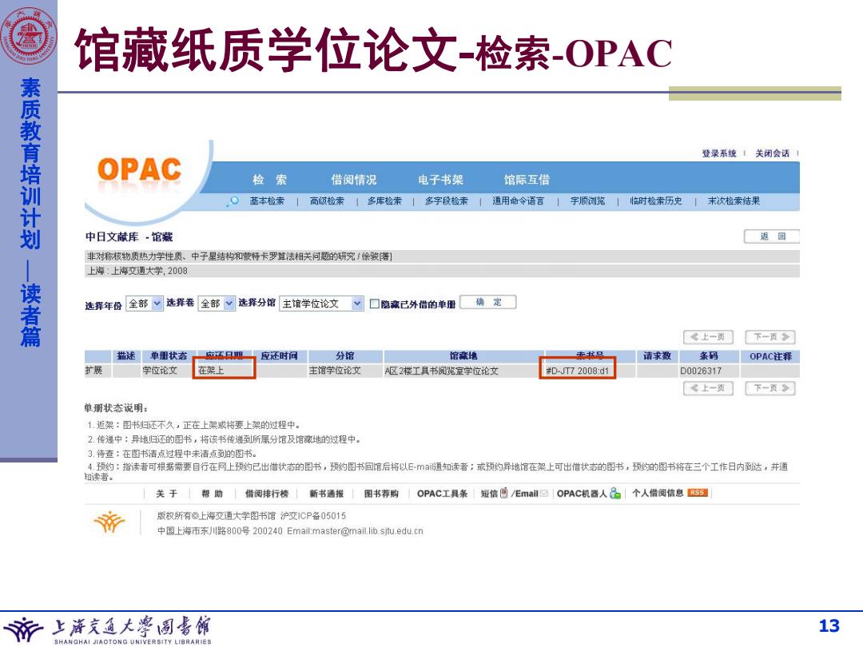Click the OPAC注释 column header
Viewport: 863px width, 647px height.
click(x=770, y=356)
